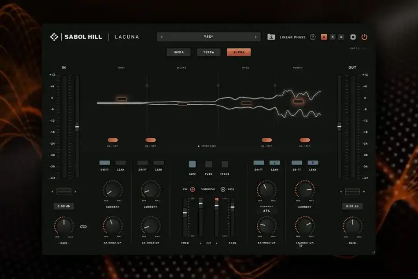Screen dimensions: 418x279
Task: Click crossover dot between first and second
Action: [x=147, y=86]
